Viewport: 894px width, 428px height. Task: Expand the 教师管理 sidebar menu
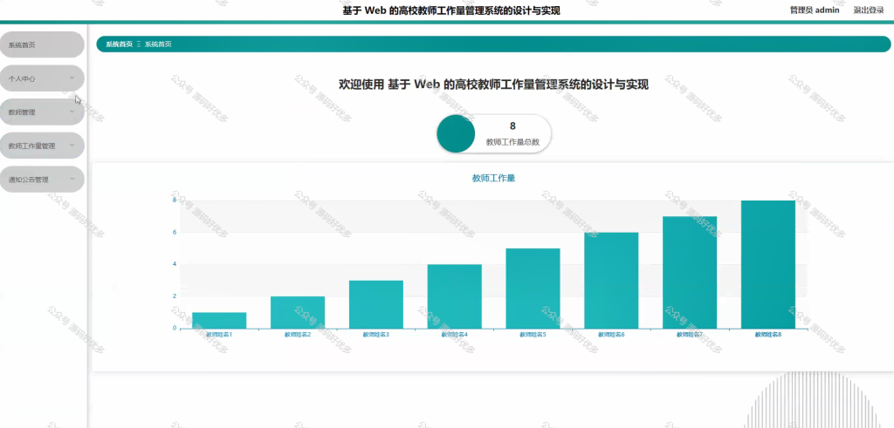[42, 112]
